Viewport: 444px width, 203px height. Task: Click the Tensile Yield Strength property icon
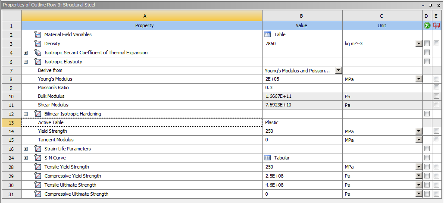click(x=38, y=167)
